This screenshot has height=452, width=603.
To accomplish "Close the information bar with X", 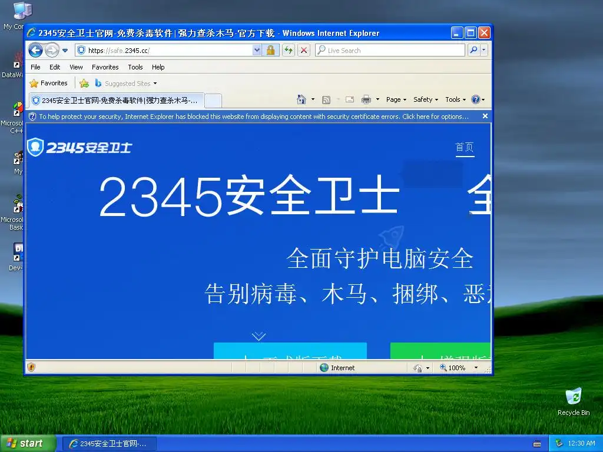I will (x=485, y=116).
